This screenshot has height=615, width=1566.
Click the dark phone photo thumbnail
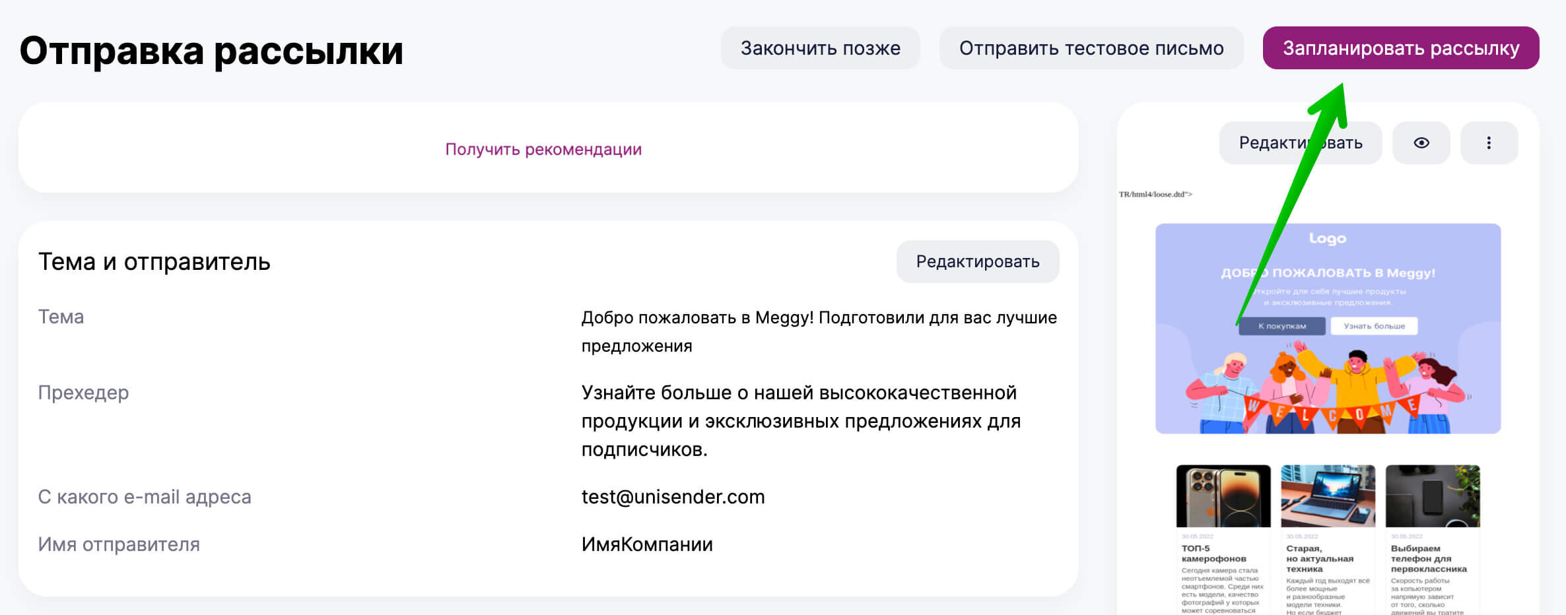coord(1433,496)
